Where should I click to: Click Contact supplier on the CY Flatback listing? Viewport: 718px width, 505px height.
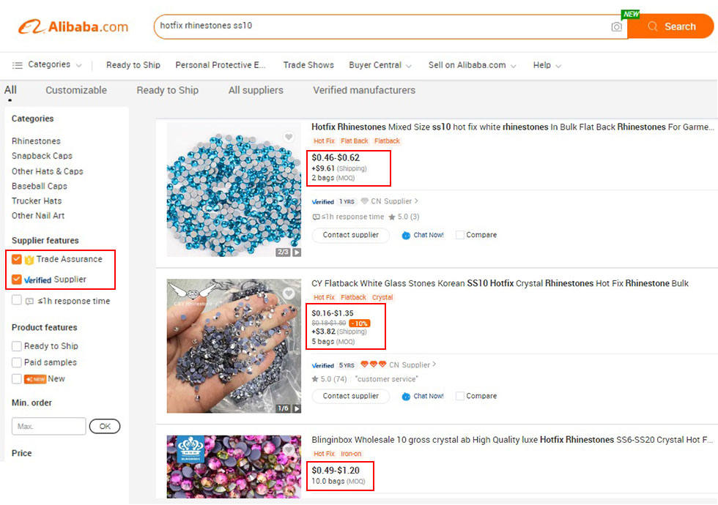click(350, 395)
